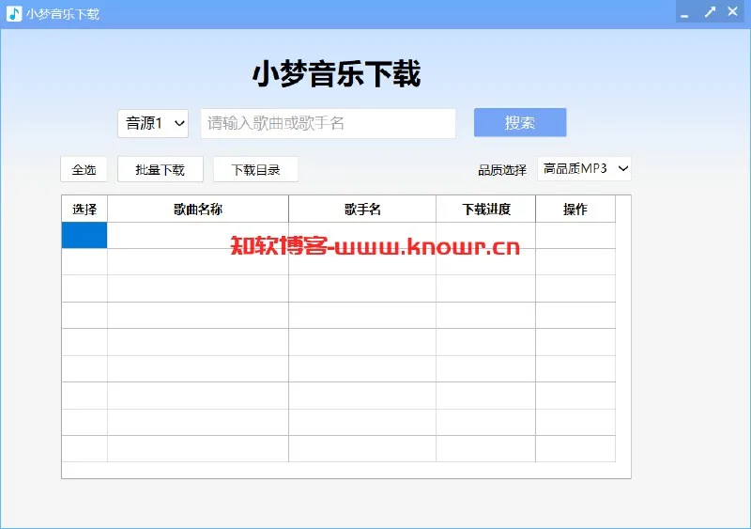The image size is (751, 529).
Task: Click the 歌手名 column header
Action: (x=362, y=210)
